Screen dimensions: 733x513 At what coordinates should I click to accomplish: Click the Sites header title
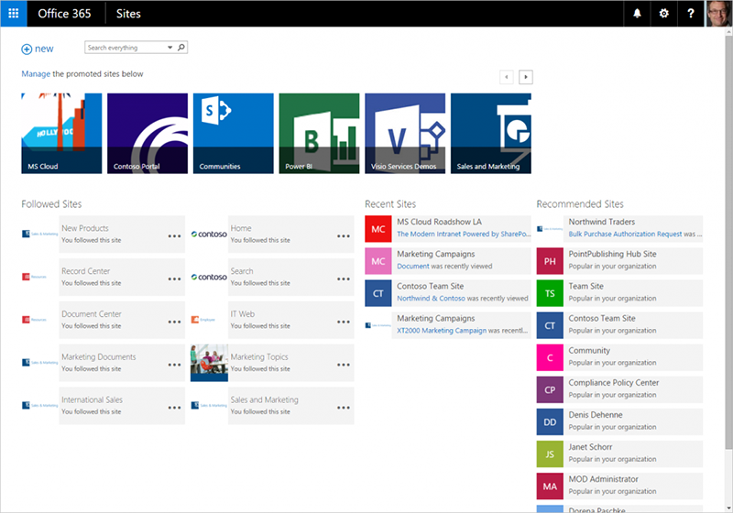point(128,14)
